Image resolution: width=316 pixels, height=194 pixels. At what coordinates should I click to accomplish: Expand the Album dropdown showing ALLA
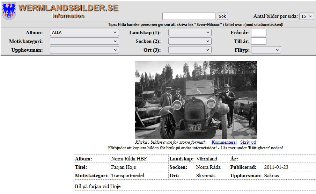point(84,33)
